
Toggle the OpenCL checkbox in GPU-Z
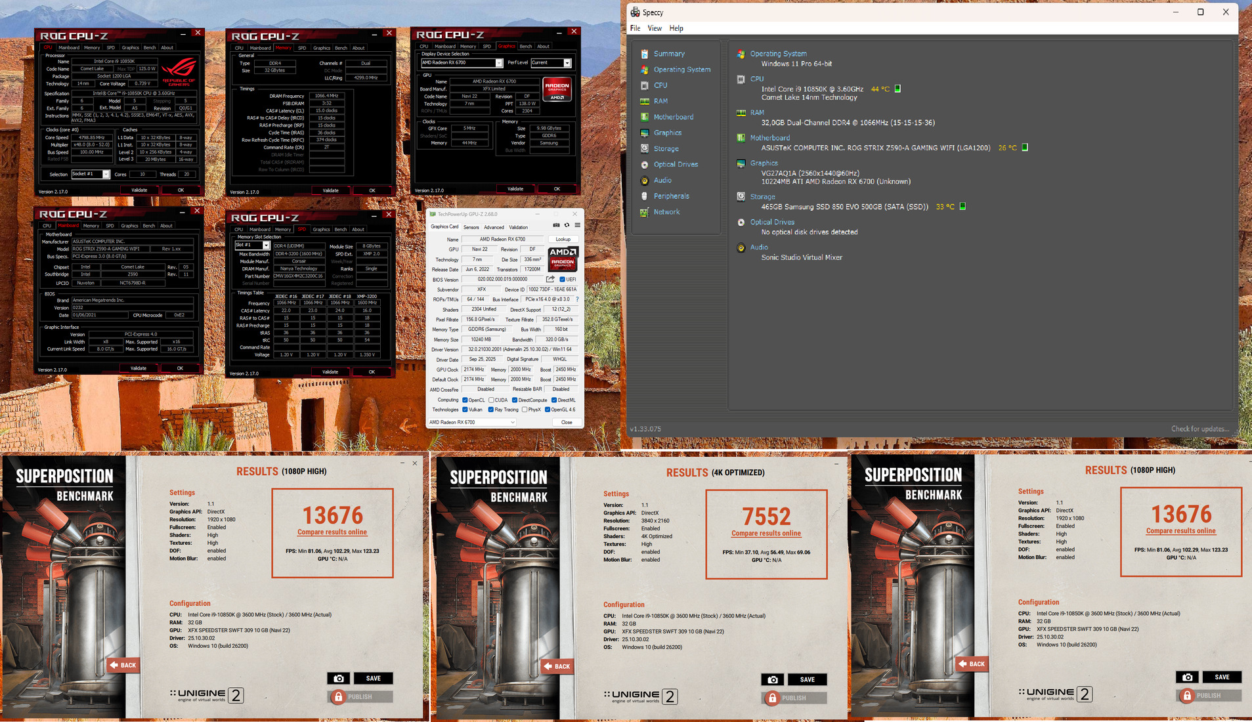point(465,400)
